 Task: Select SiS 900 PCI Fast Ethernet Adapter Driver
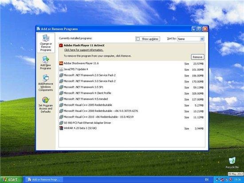[132, 123]
